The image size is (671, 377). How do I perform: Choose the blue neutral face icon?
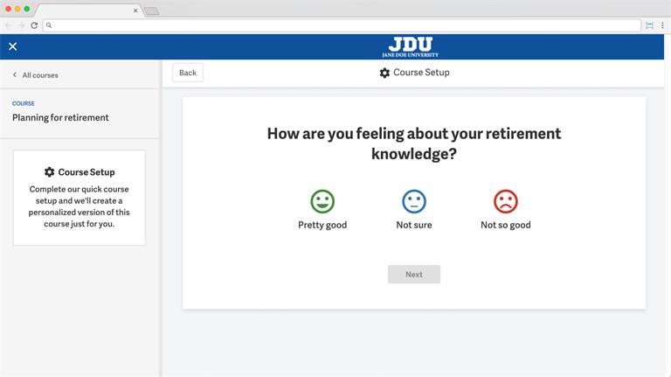tap(414, 201)
